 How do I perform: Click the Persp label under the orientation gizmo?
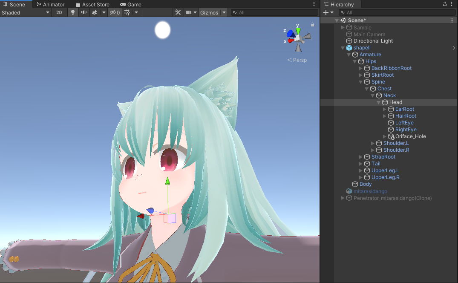click(x=299, y=60)
